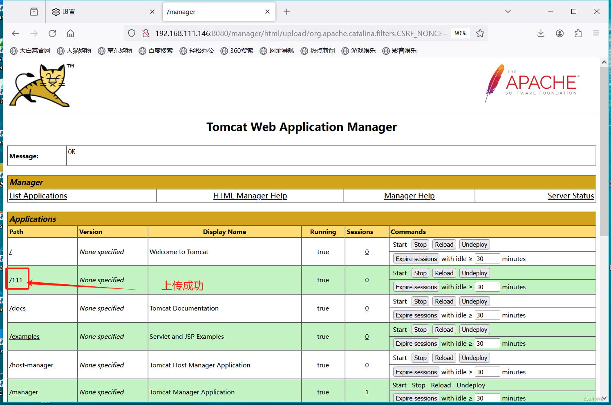Image resolution: width=611 pixels, height=405 pixels.
Task: Click the sessions count for /manager
Action: [x=367, y=392]
